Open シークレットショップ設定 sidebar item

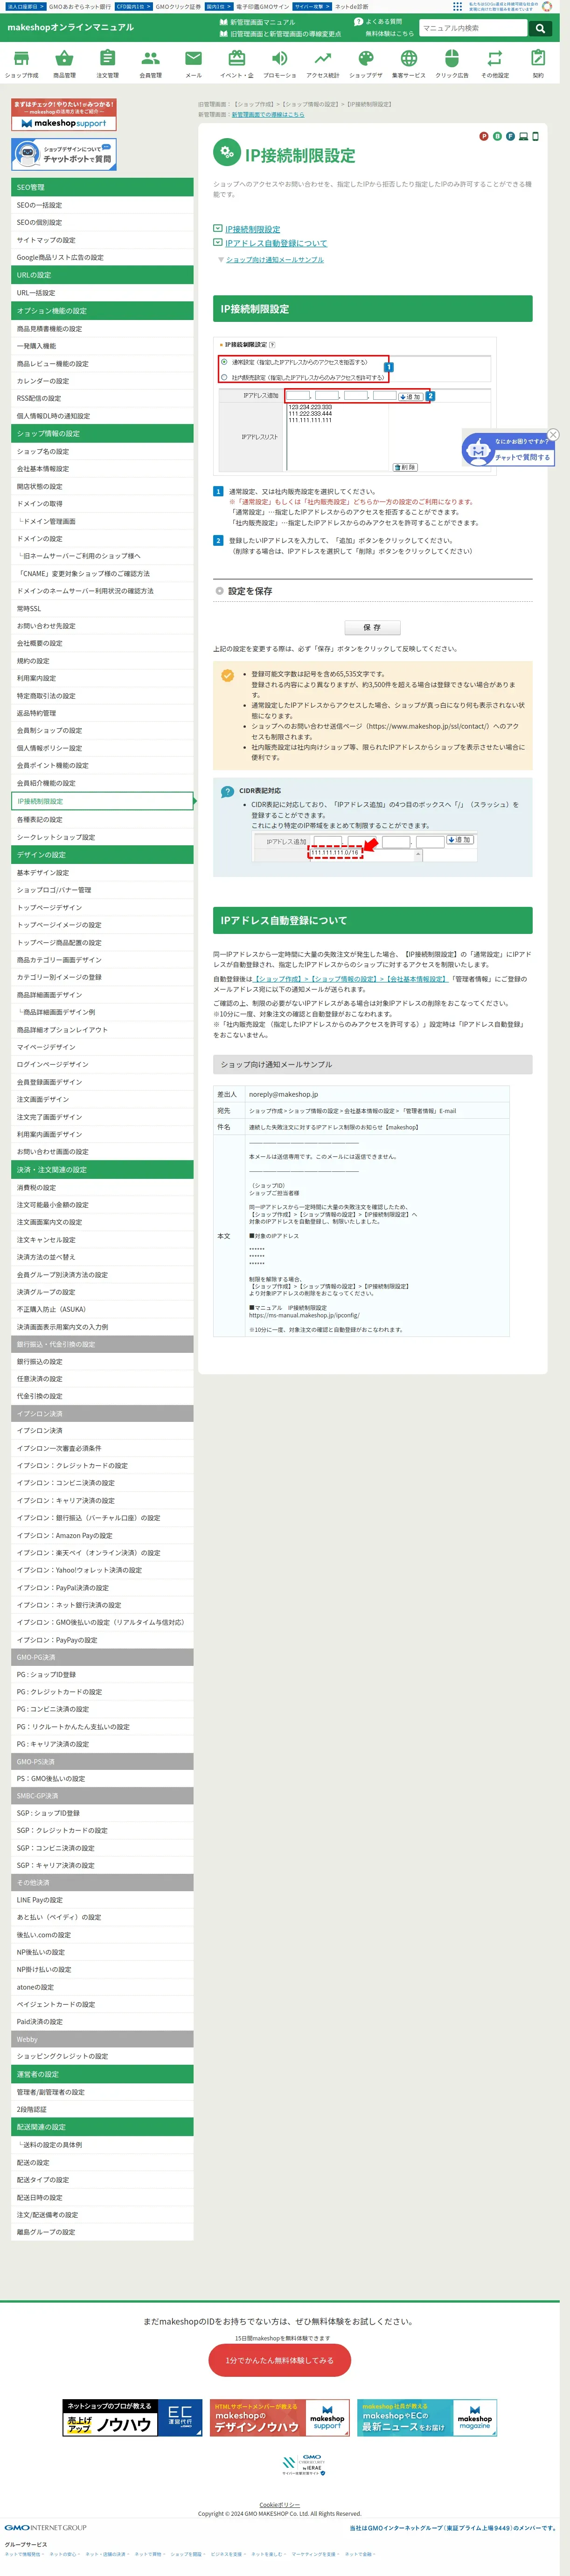(102, 837)
